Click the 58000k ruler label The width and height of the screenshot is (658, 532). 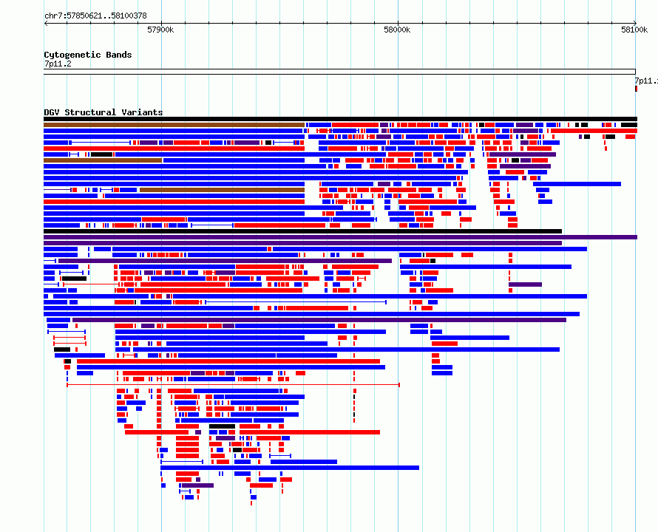397,30
